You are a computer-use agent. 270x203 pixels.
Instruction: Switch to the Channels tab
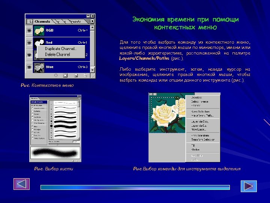tap(42, 21)
